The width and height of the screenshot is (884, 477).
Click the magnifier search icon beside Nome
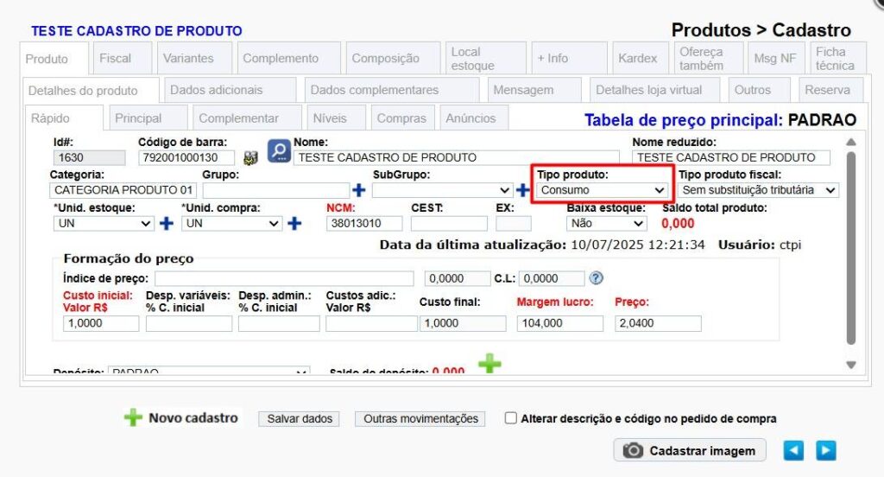279,152
